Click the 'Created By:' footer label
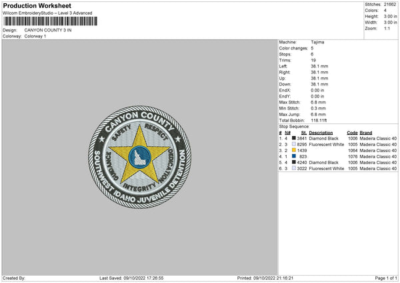The height and width of the screenshot is (283, 400). (x=14, y=278)
